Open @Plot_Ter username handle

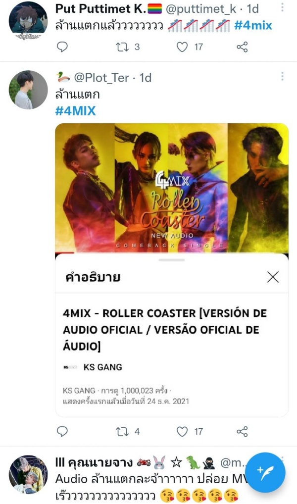click(x=101, y=77)
